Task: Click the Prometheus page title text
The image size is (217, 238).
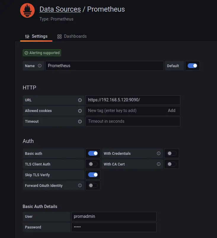Action: 106,9
